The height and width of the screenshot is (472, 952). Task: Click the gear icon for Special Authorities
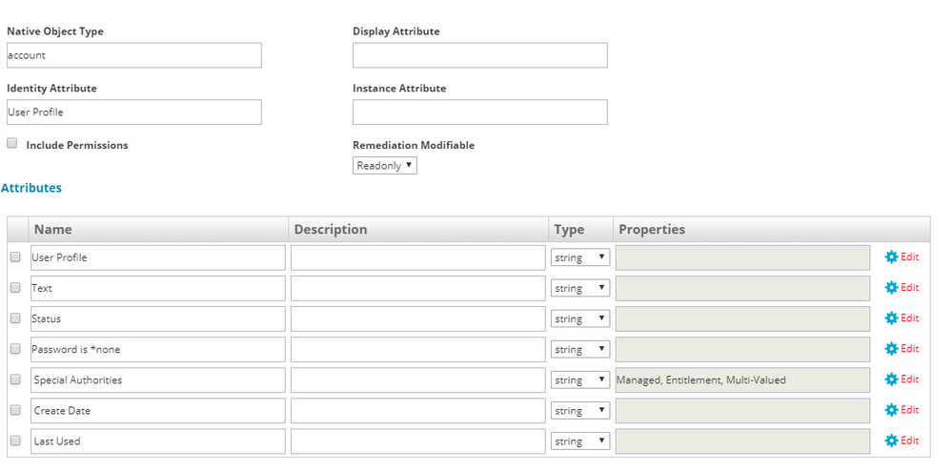coord(891,380)
